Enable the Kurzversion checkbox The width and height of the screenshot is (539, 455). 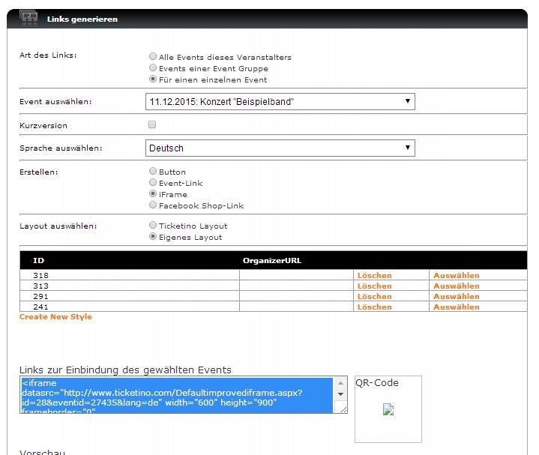coord(152,125)
